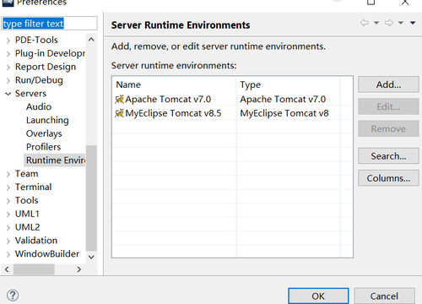Click the forward navigation arrow icon
This screenshot has height=304, width=422.
coord(389,23)
